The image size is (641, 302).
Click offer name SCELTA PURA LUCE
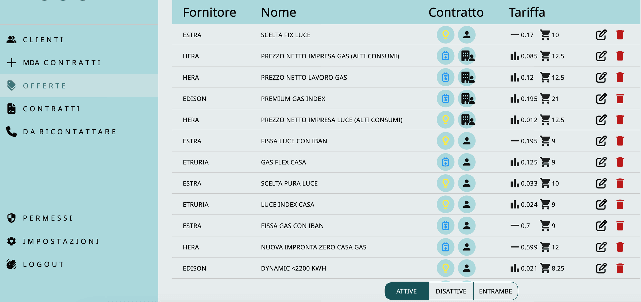(289, 183)
